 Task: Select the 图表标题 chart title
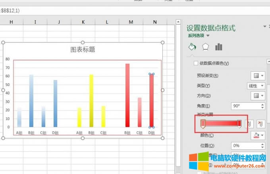[x=83, y=50]
